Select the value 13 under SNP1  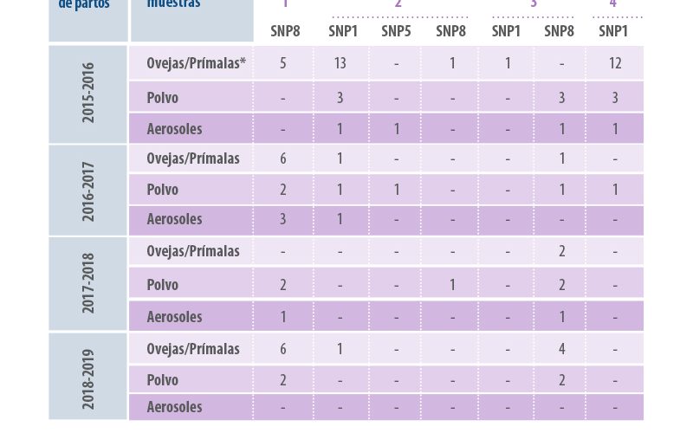pyautogui.click(x=340, y=63)
